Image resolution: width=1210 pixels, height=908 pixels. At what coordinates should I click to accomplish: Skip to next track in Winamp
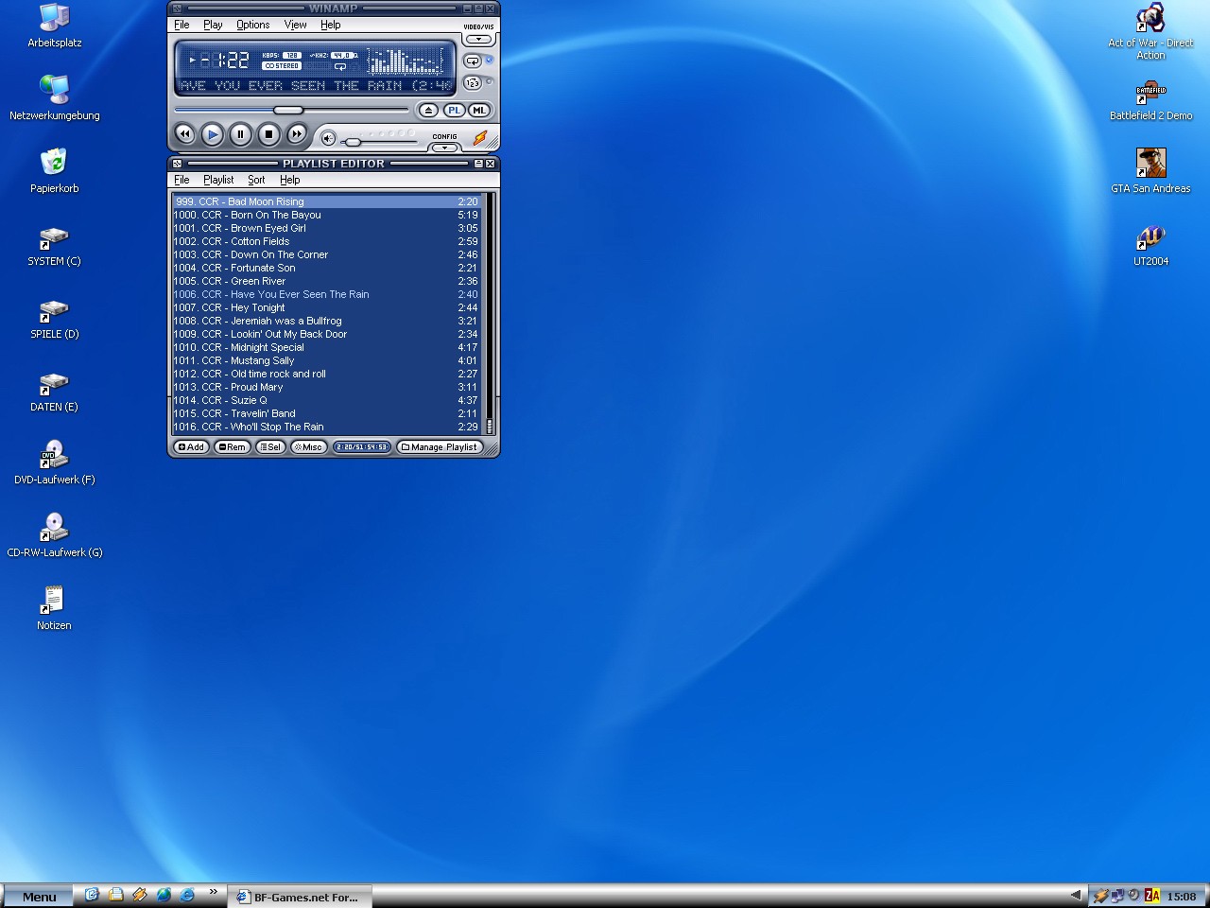coord(297,134)
